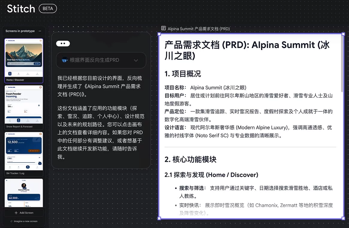Click the Home / Discover caption label
349x228 pixels.
[15, 80]
